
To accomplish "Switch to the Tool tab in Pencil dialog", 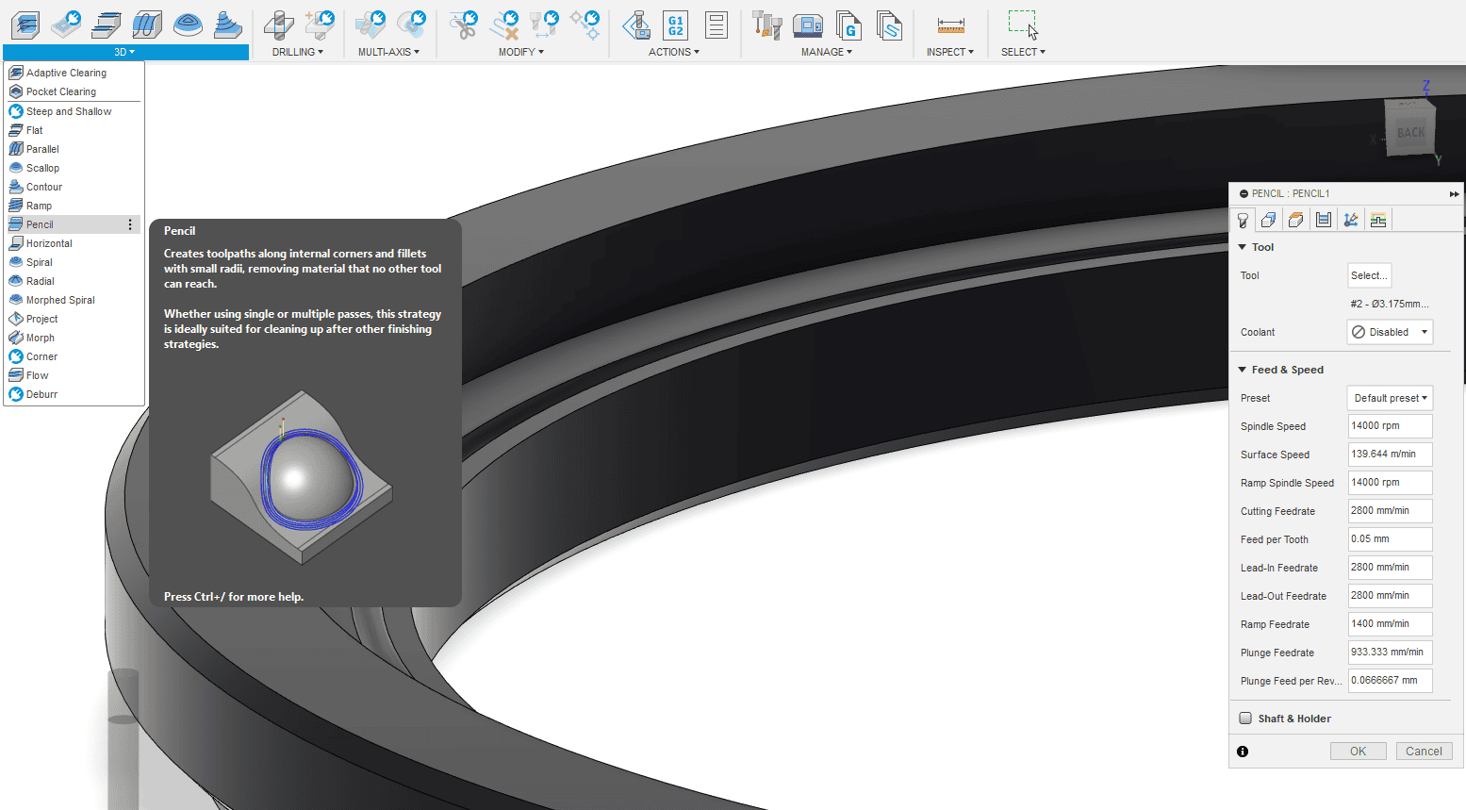I will click(x=1243, y=220).
